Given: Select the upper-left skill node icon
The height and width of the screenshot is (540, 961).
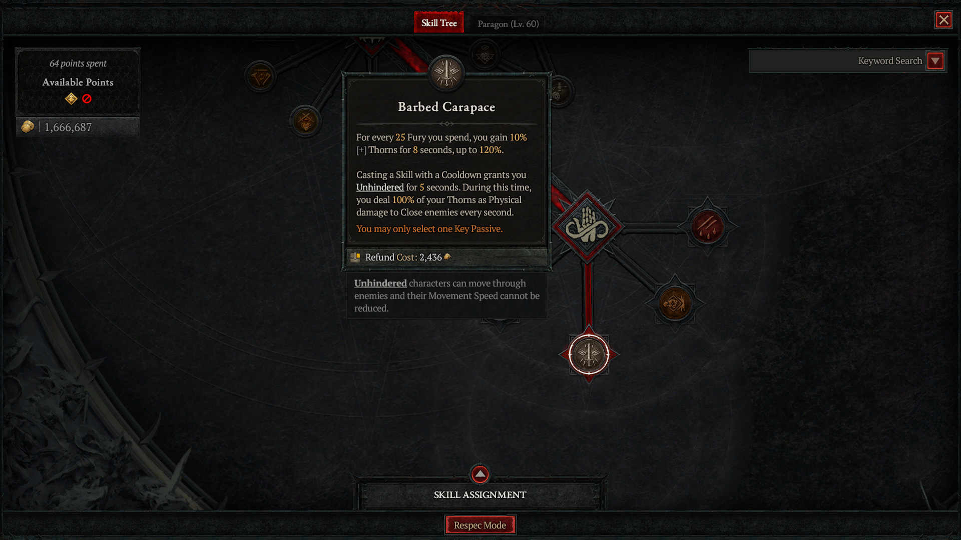Looking at the screenshot, I should pyautogui.click(x=261, y=76).
